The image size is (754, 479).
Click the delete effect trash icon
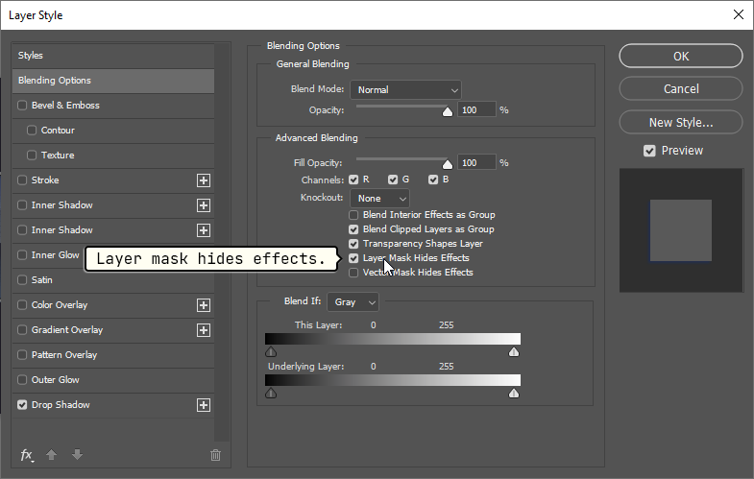click(x=215, y=455)
